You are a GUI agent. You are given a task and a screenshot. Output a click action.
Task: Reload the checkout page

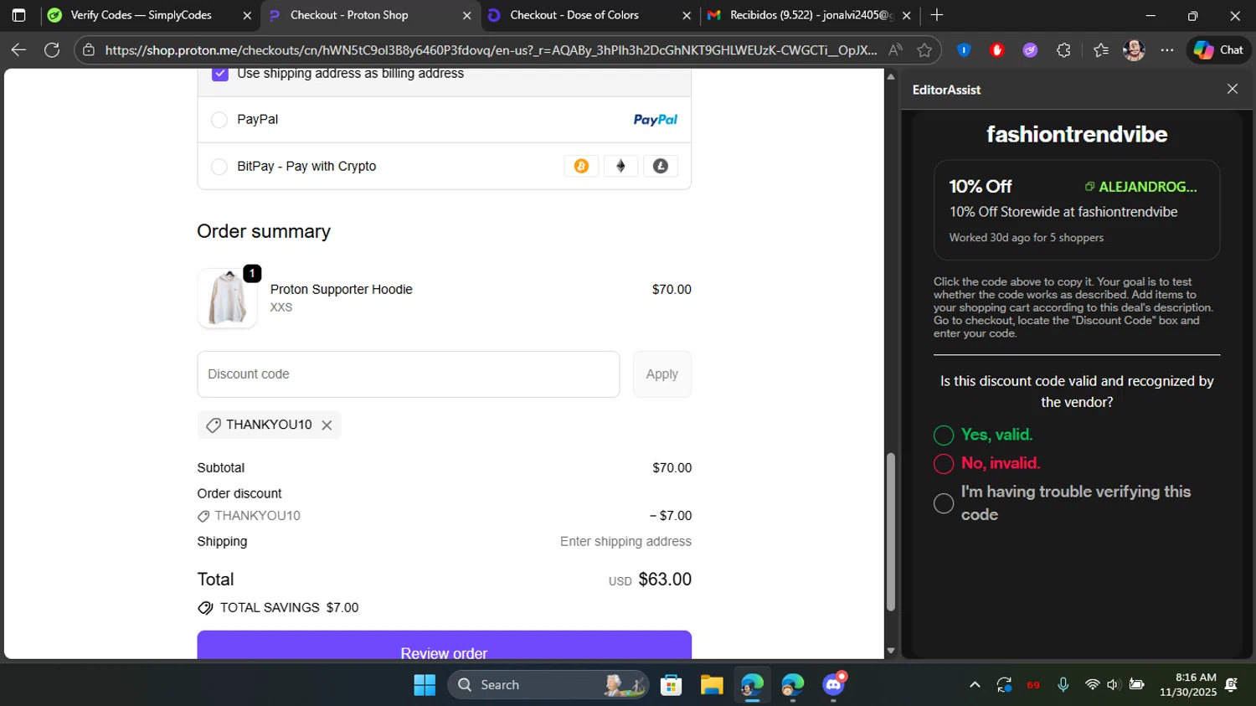pyautogui.click(x=52, y=50)
